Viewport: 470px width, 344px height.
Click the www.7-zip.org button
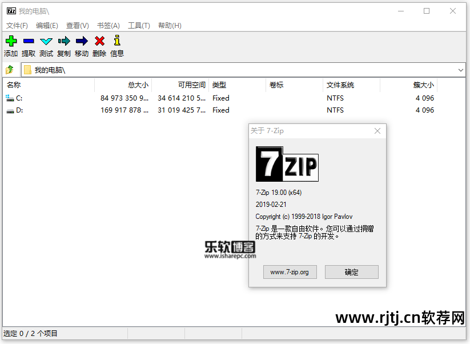[290, 272]
